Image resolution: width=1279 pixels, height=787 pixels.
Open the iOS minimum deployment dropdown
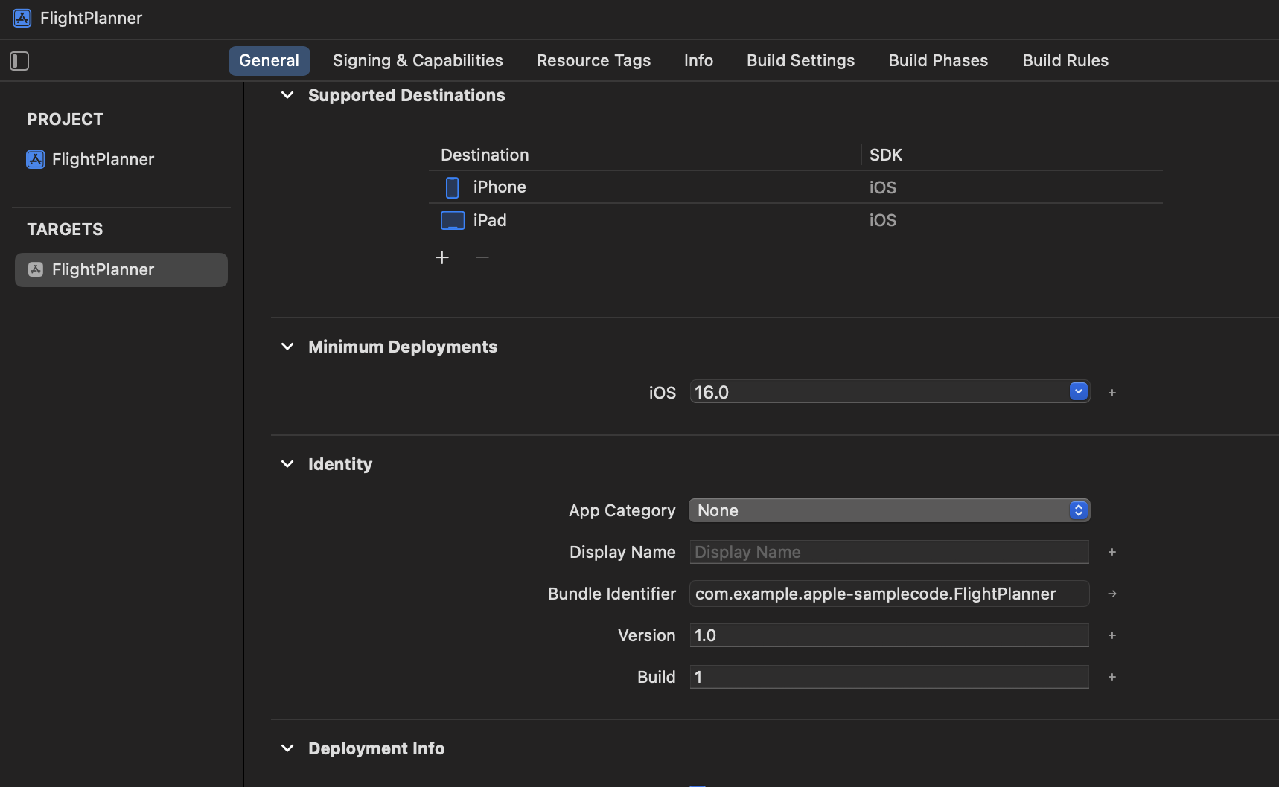[1078, 392]
